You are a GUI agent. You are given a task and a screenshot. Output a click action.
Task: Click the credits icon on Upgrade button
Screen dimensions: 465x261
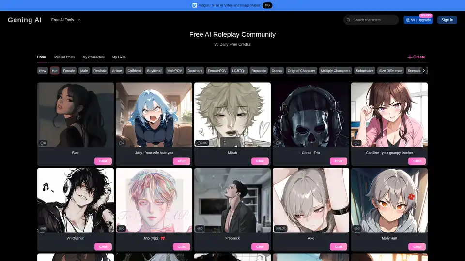point(408,20)
